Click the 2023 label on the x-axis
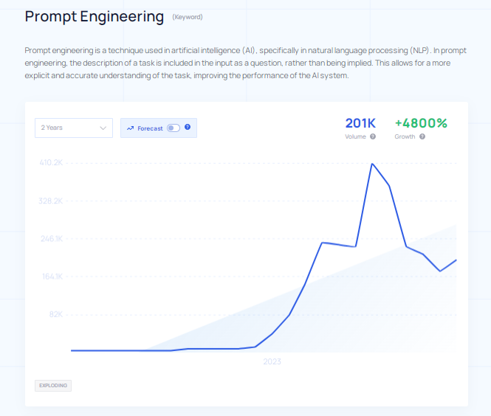Screen dimensions: 491x416 272,362
